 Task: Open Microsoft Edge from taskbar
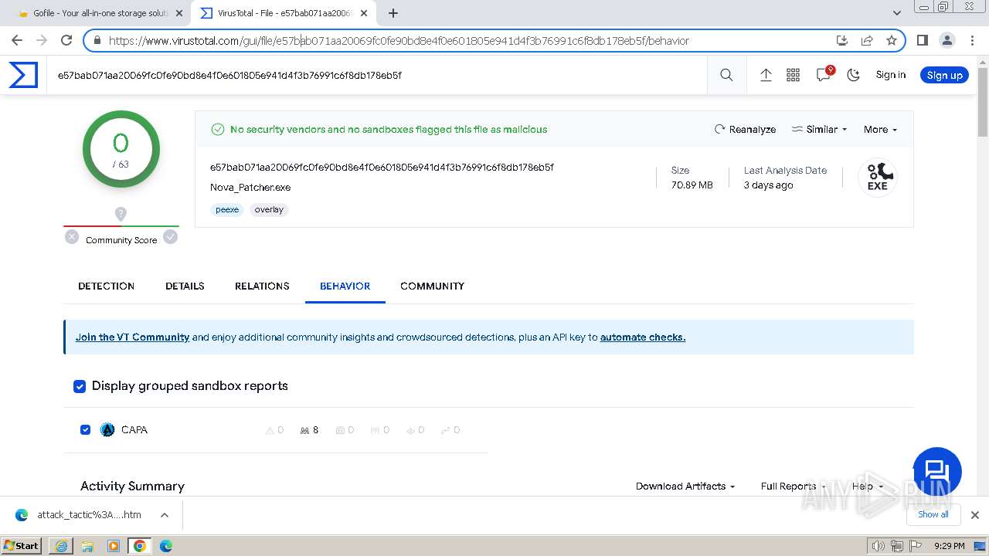pyautogui.click(x=165, y=546)
